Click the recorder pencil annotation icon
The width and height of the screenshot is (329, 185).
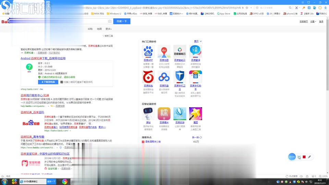point(309,157)
